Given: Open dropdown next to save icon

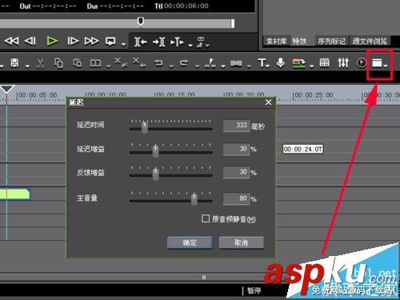Looking at the screenshot, I should (27, 66).
